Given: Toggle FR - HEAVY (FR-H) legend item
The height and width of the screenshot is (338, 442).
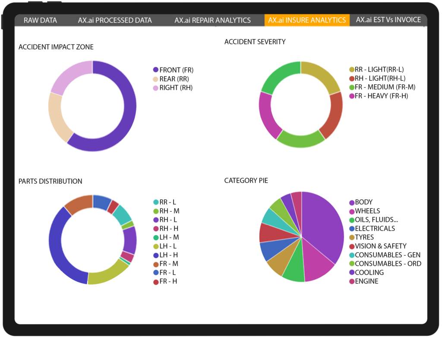Looking at the screenshot, I should 379,96.
